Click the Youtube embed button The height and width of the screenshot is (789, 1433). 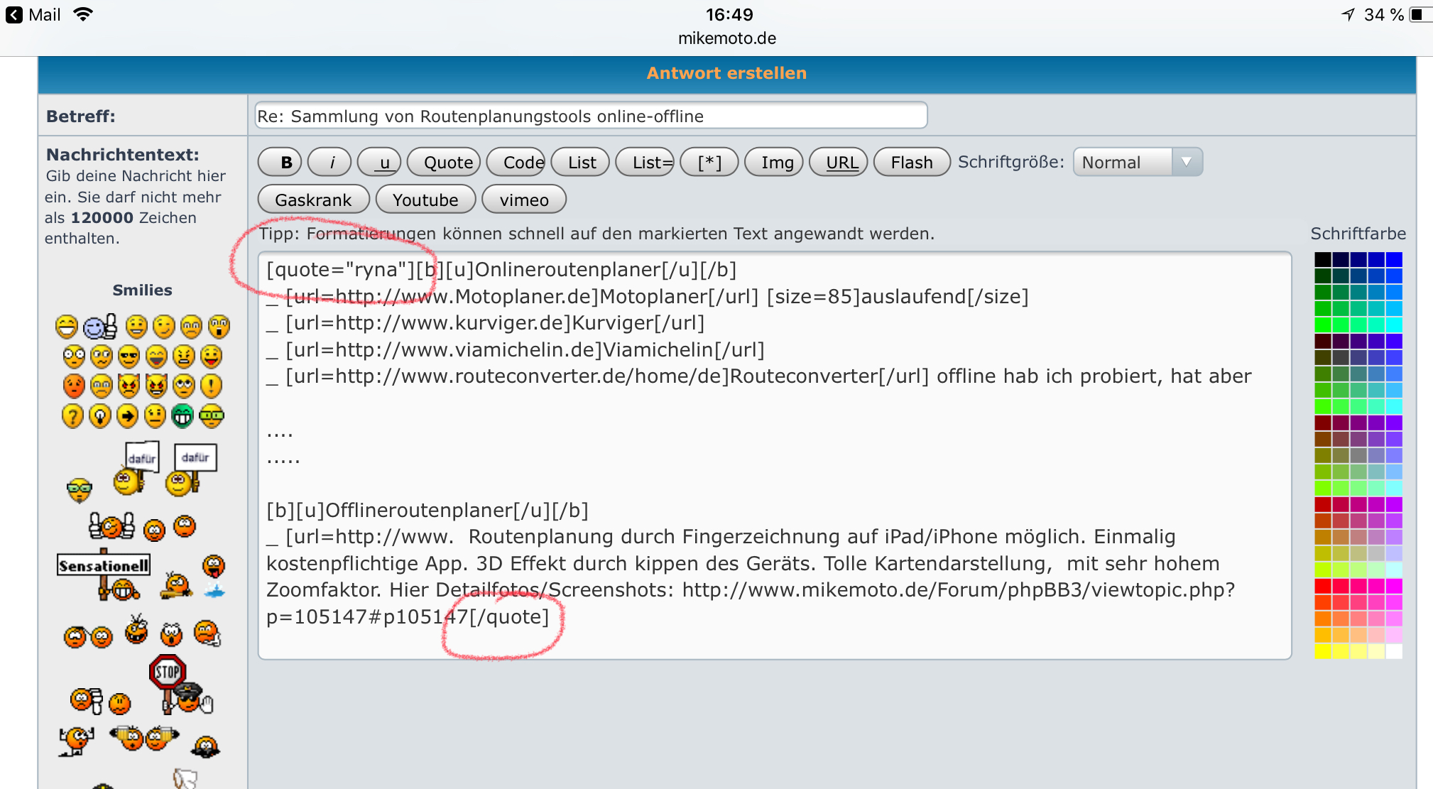(x=425, y=200)
